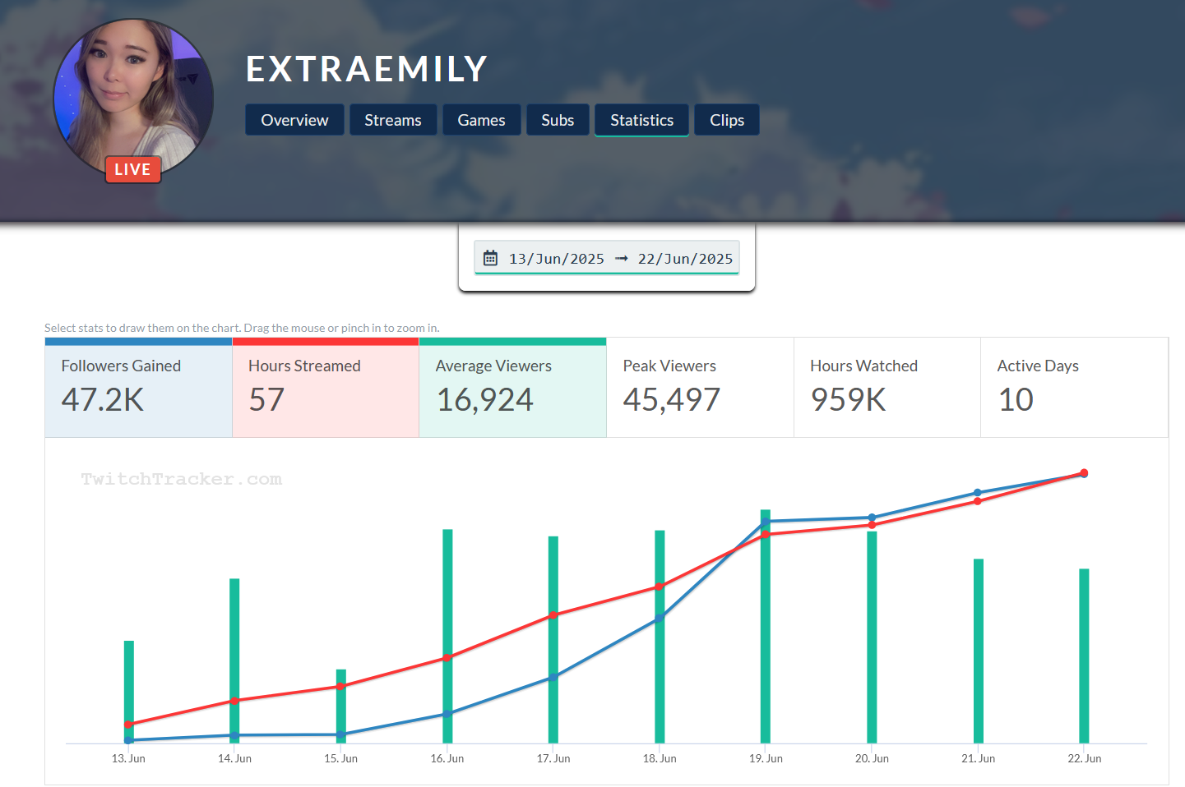The width and height of the screenshot is (1185, 787).
Task: Enable the Peak Viewers stat
Action: (700, 387)
